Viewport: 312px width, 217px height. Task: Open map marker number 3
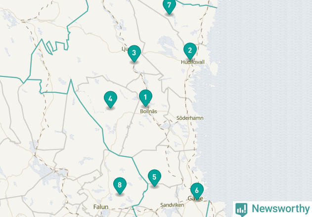tap(134, 53)
